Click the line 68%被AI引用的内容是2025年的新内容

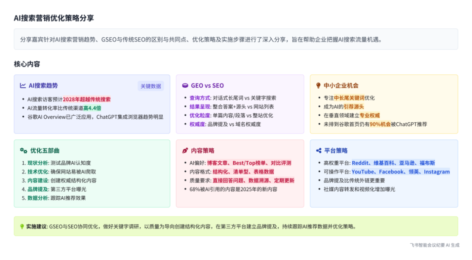pos(233,189)
